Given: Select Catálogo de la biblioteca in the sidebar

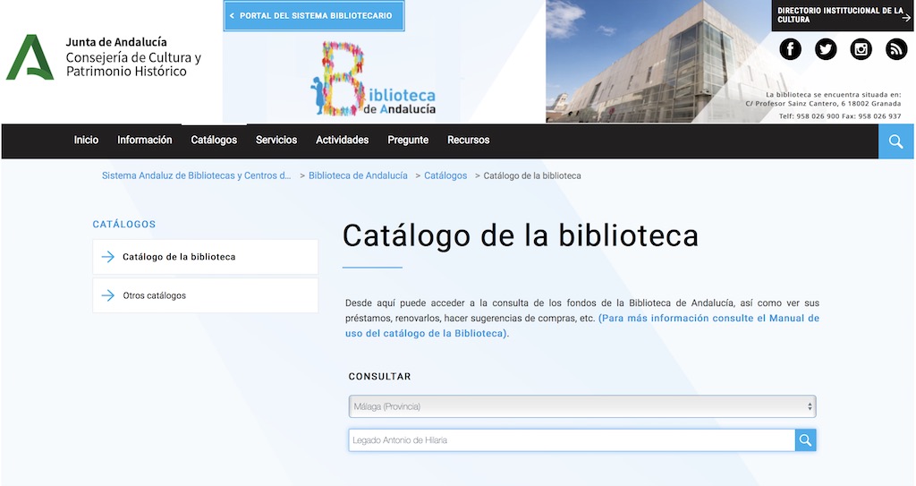Looking at the screenshot, I should coord(205,257).
